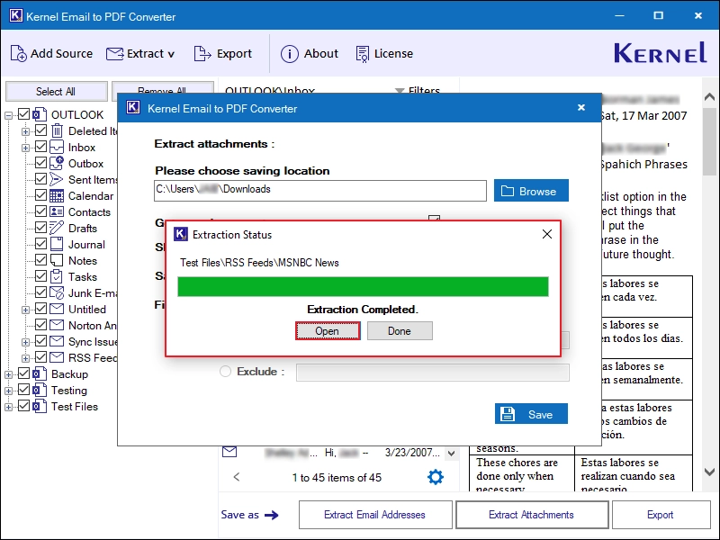
Task: Click the Test Files data file icon
Action: 40,407
